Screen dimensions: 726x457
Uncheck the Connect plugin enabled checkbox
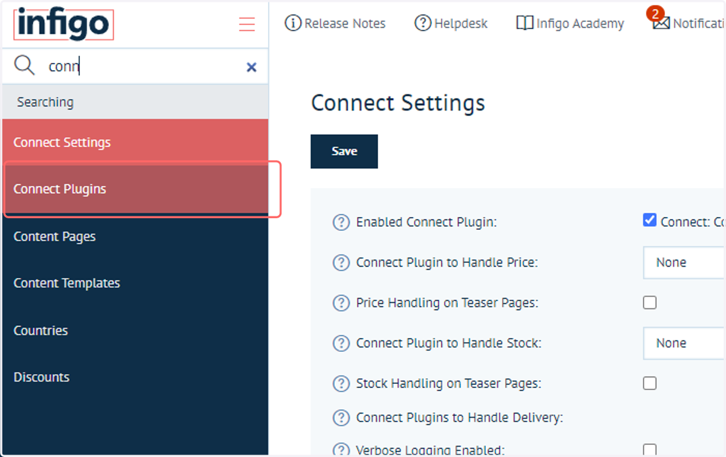click(650, 220)
